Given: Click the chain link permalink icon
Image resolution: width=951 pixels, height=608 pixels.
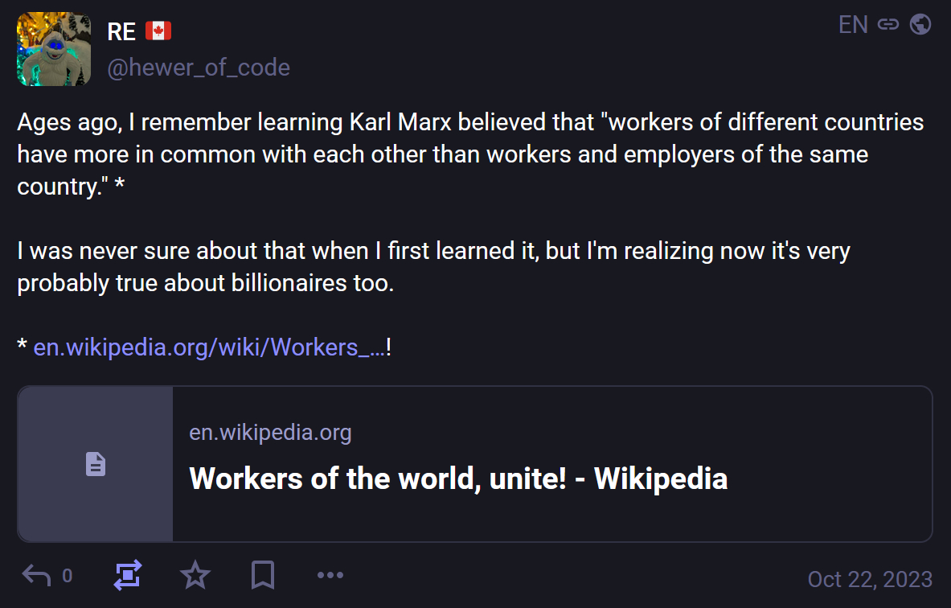Looking at the screenshot, I should click(888, 25).
